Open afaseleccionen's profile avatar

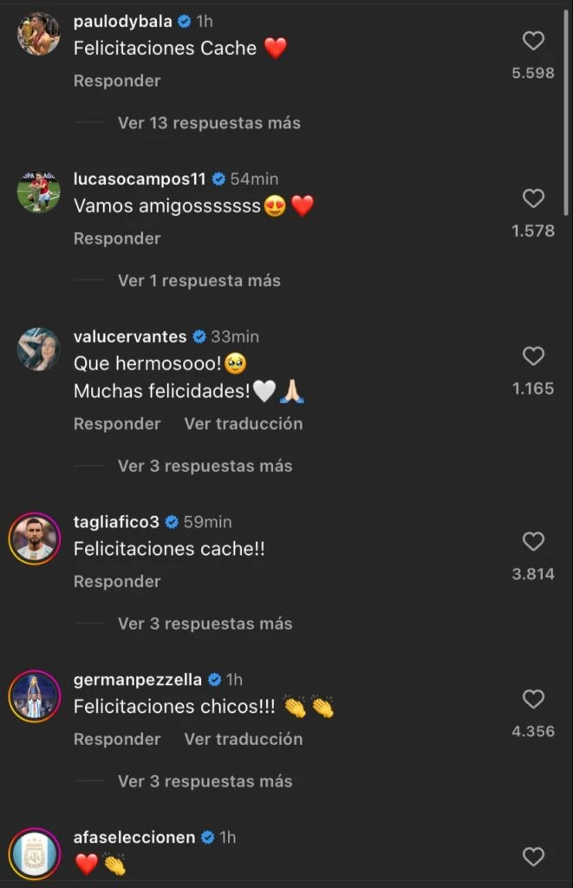[x=36, y=854]
